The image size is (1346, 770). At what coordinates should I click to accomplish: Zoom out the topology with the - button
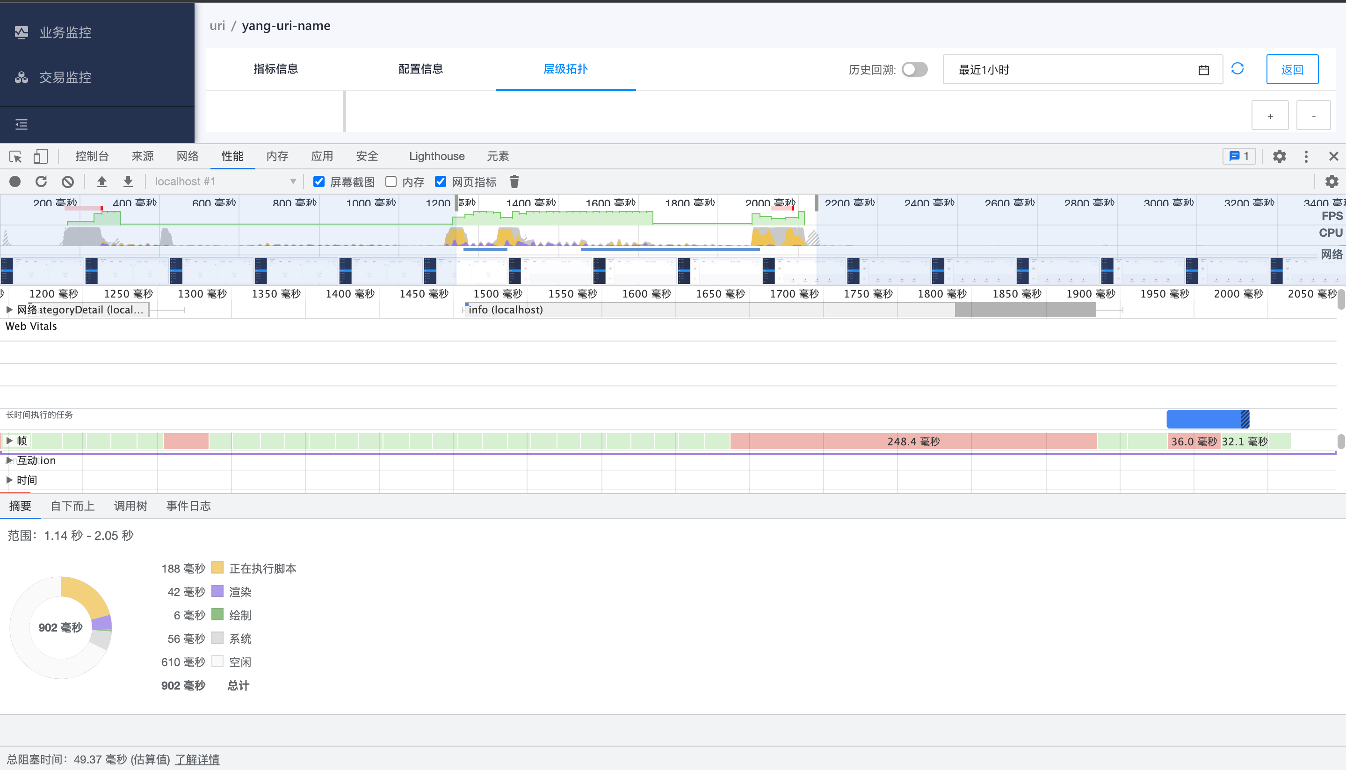[1313, 115]
